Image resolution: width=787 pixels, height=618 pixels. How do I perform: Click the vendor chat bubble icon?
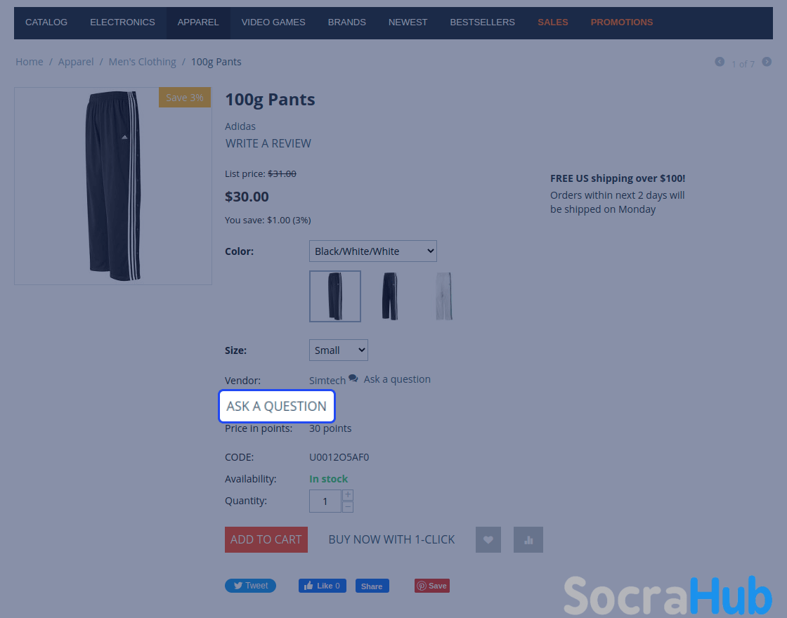353,379
